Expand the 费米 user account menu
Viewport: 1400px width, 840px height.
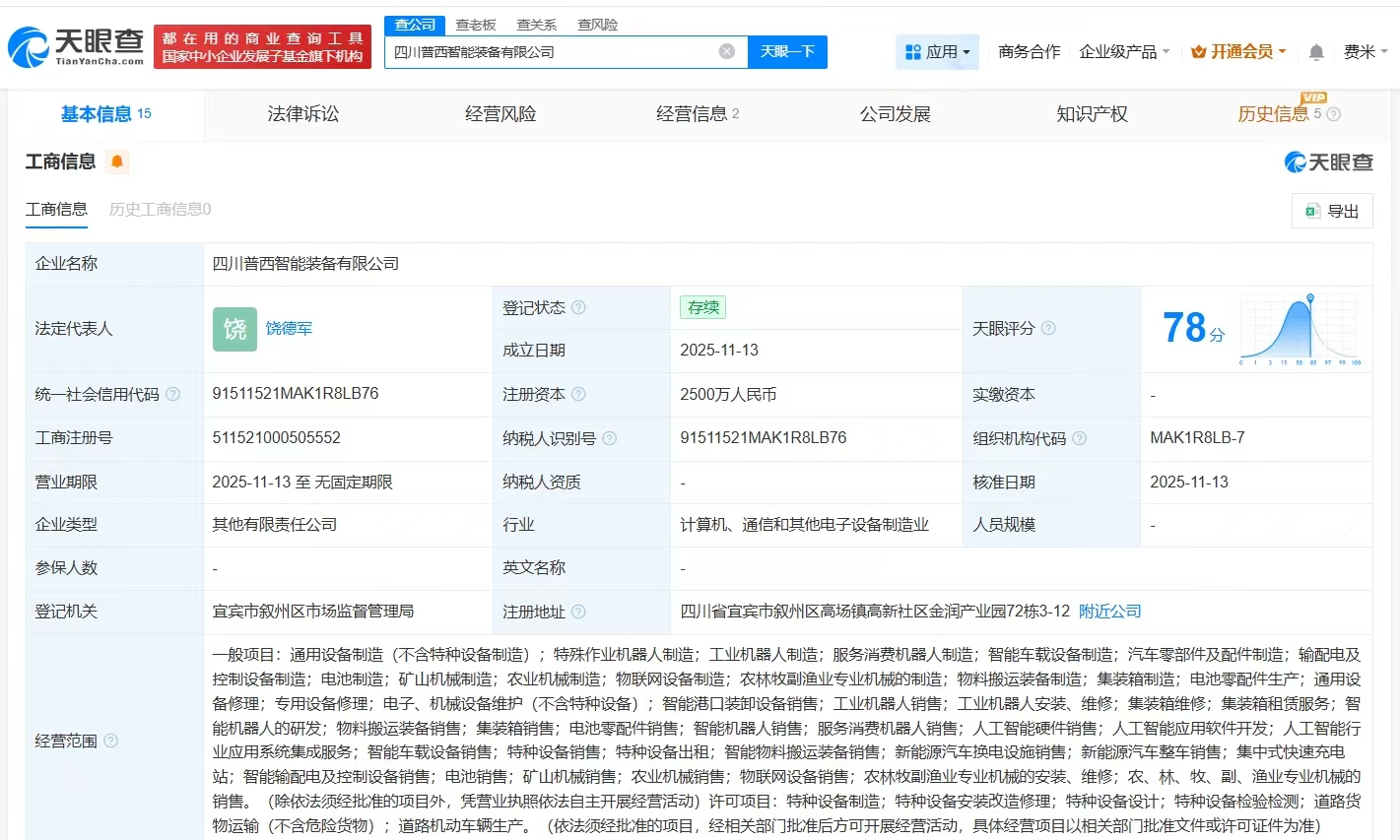(1365, 52)
